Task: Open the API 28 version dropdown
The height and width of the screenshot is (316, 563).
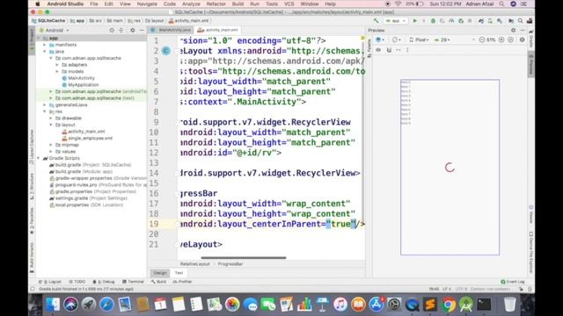Action: click(442, 39)
